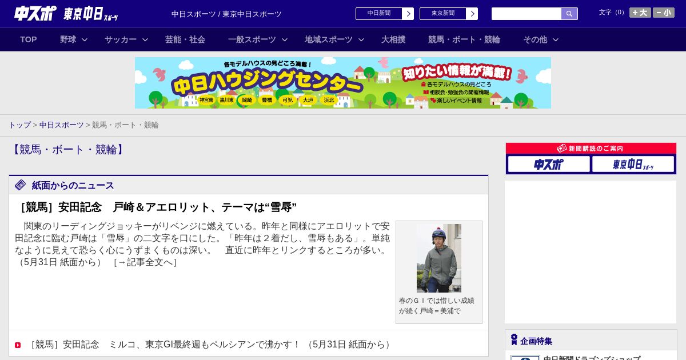
Task: Open the ミルコ、東京GI最終週 article link
Action: pos(210,345)
